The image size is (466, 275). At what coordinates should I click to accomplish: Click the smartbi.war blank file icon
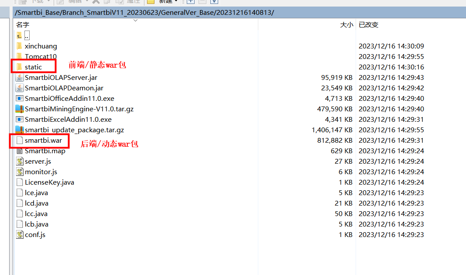[19, 140]
